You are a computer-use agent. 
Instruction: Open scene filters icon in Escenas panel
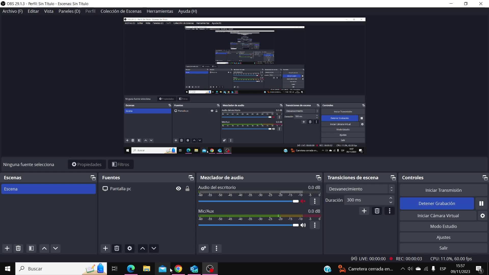pyautogui.click(x=31, y=248)
